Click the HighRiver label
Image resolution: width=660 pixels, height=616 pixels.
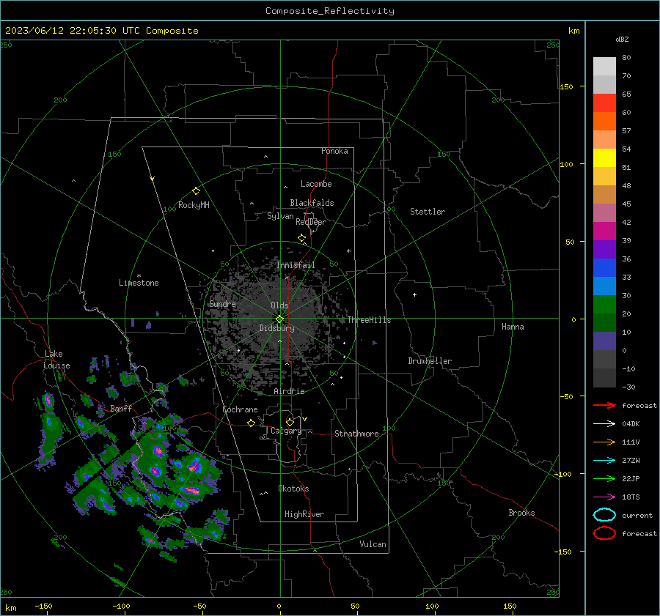pos(304,514)
